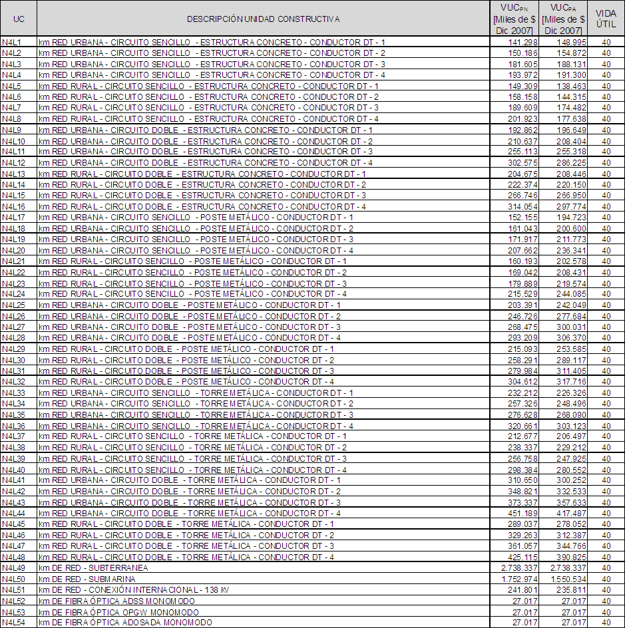Click the UC column header
The image size is (625, 628).
coord(19,19)
